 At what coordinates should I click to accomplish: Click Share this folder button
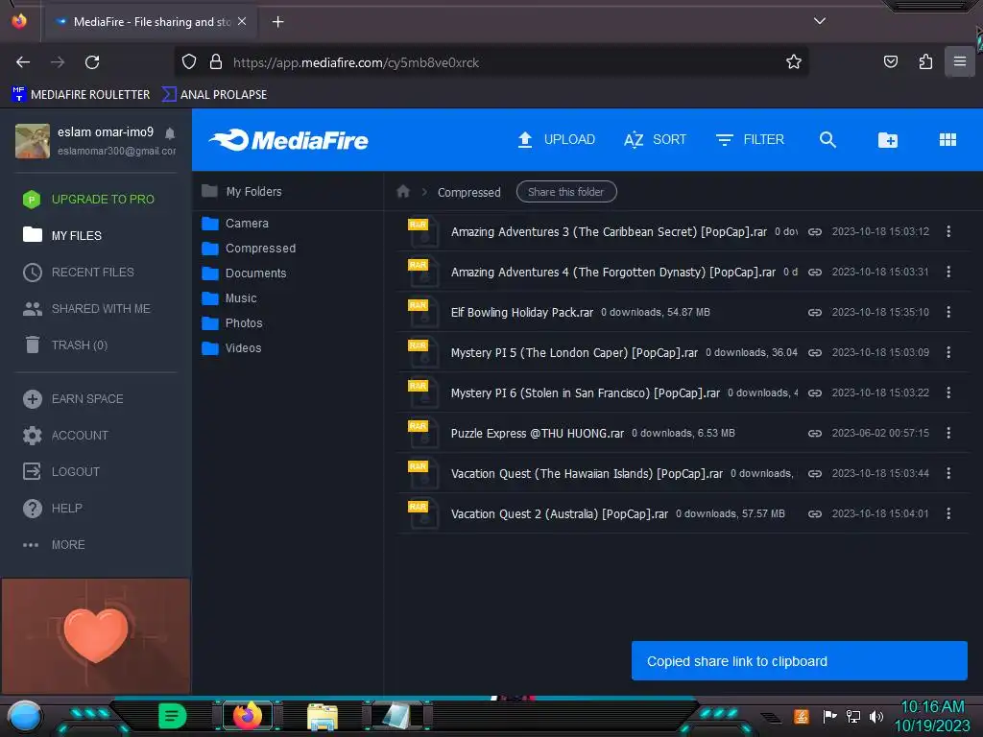coord(566,192)
